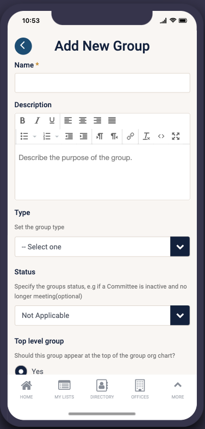205x429 pixels.
Task: Clear text formatting in editor
Action: (x=146, y=136)
